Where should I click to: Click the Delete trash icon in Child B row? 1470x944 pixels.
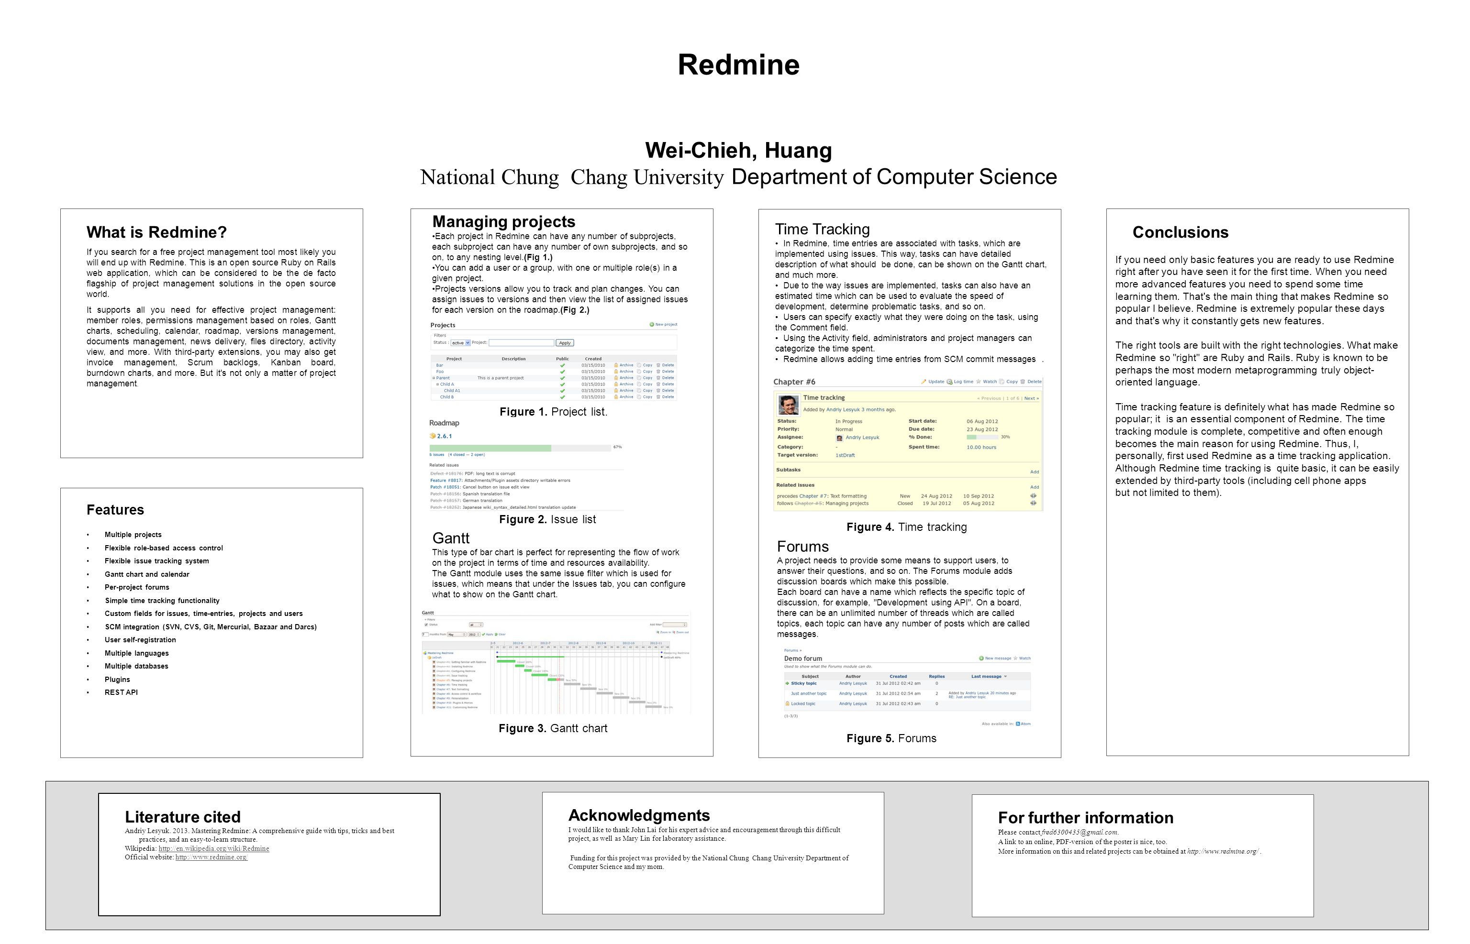(658, 396)
